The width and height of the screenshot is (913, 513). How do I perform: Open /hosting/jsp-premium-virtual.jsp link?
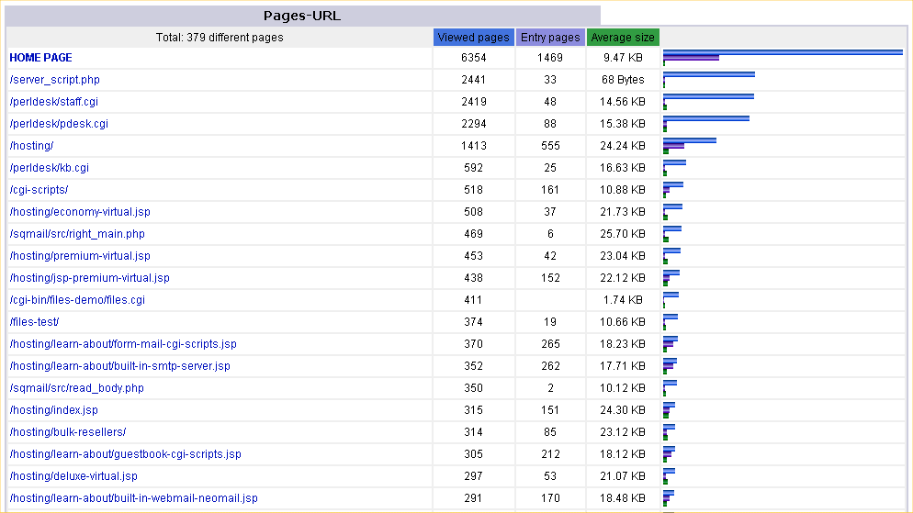coord(90,279)
